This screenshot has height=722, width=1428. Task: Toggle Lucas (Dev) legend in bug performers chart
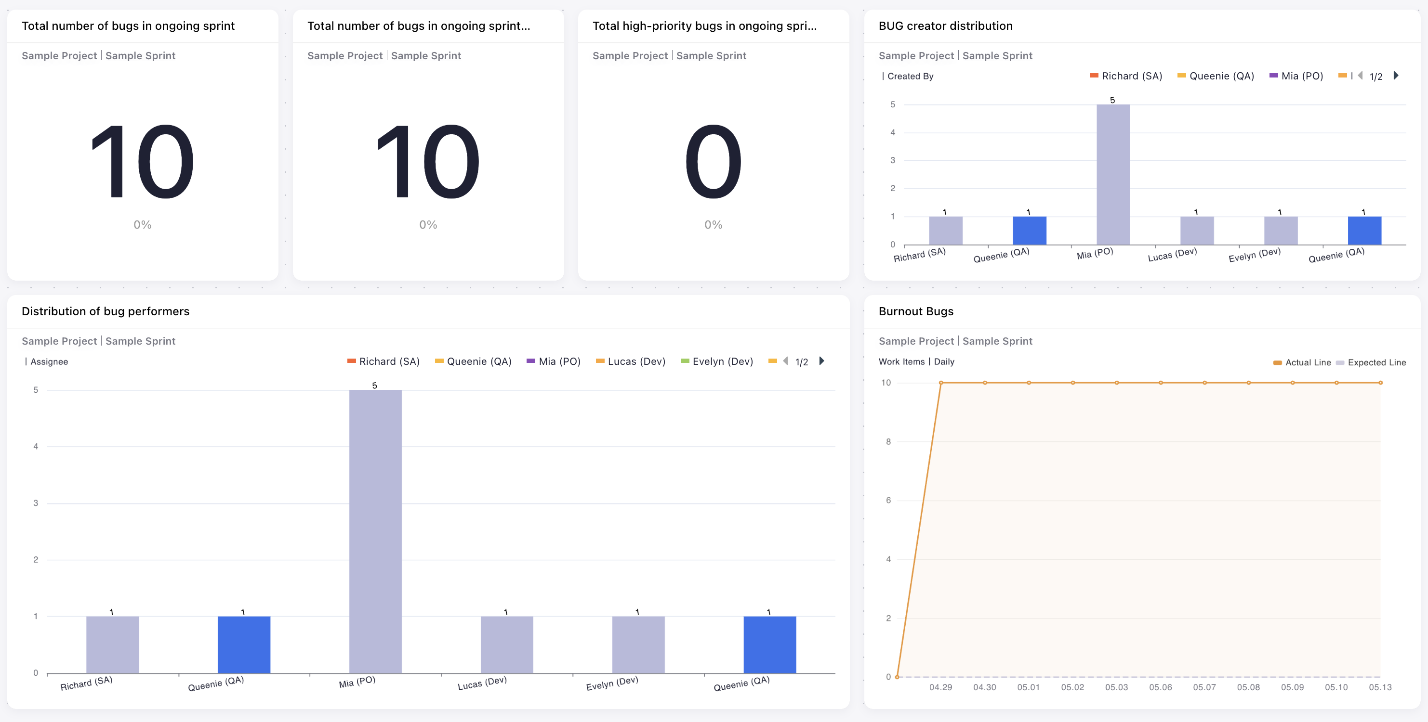tap(636, 361)
